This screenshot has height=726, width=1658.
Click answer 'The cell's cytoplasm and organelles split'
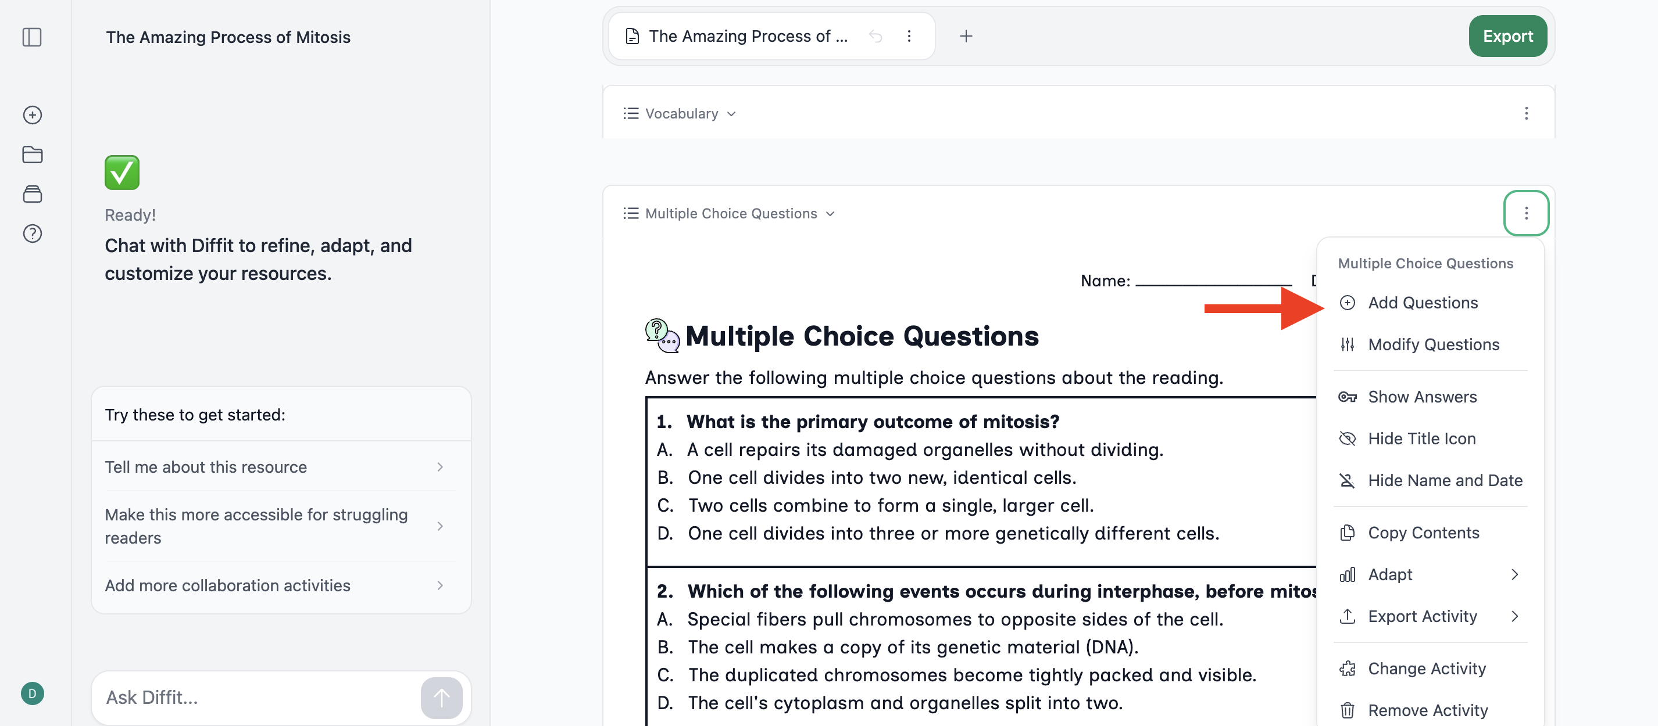click(905, 703)
